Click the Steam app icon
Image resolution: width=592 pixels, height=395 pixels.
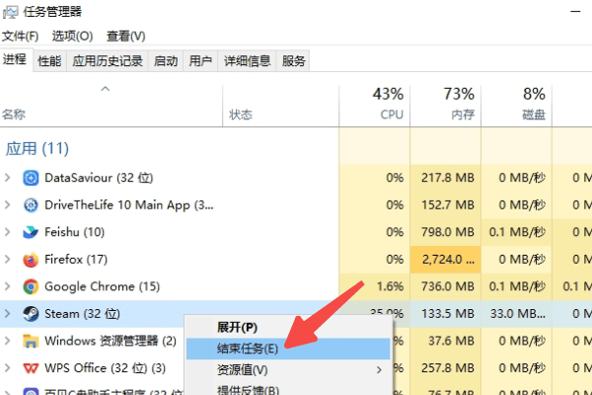[31, 314]
